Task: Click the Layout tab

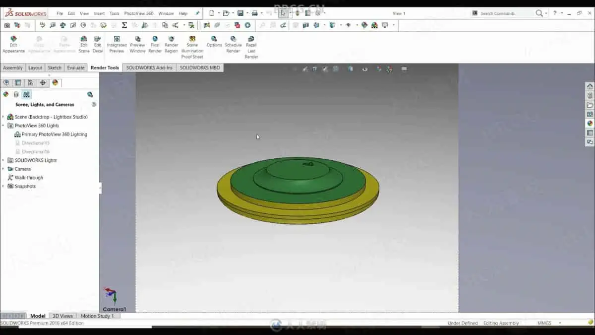Action: [35, 67]
